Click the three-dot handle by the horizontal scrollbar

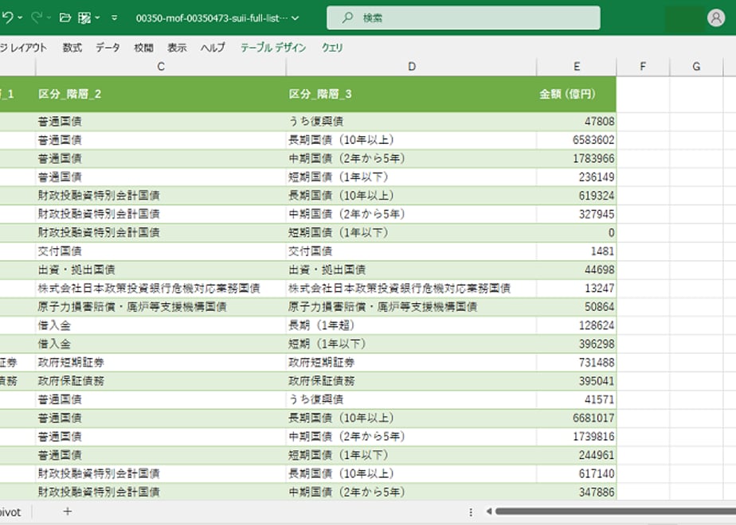tap(471, 512)
